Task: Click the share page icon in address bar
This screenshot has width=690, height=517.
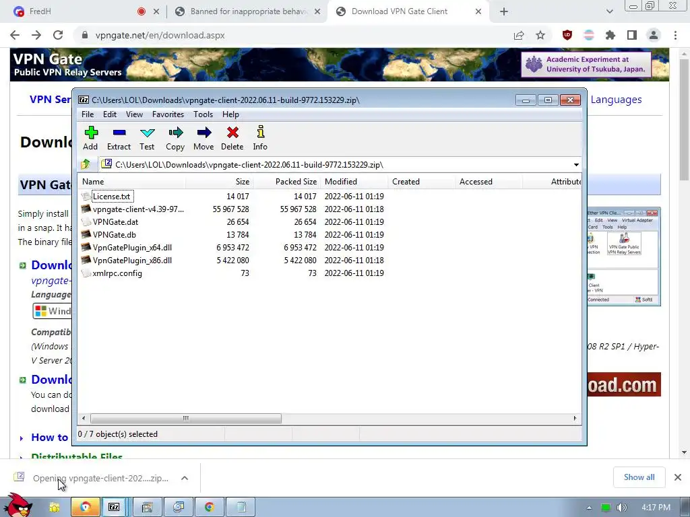Action: [x=519, y=35]
